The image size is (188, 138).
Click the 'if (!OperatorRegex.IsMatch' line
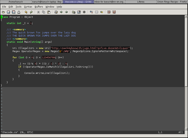pos(56,67)
